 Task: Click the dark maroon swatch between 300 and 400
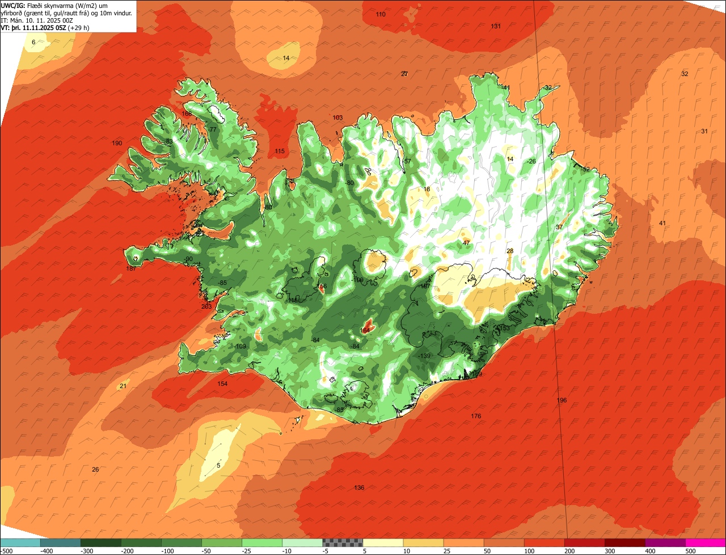coord(624,543)
